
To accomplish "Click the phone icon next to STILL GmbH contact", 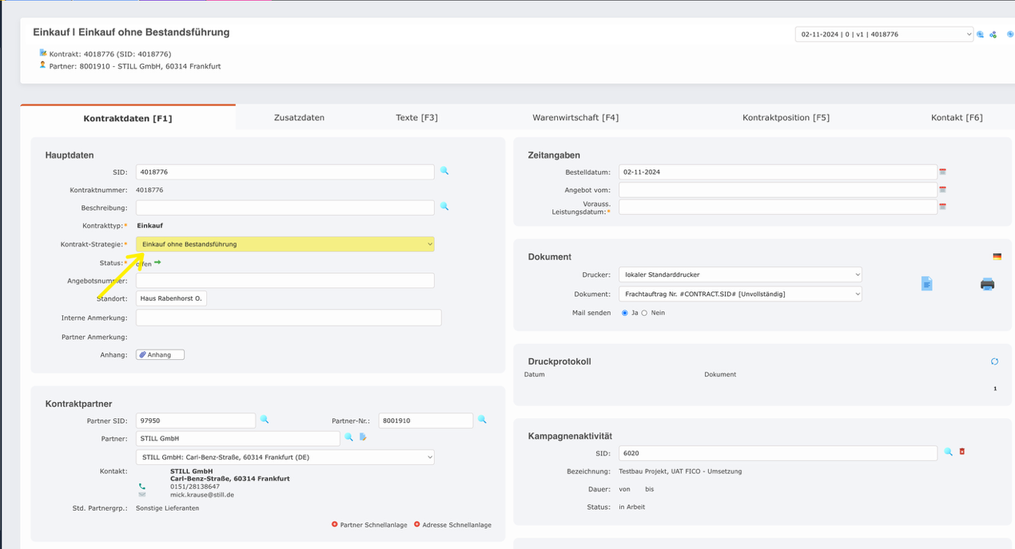I will [x=141, y=485].
